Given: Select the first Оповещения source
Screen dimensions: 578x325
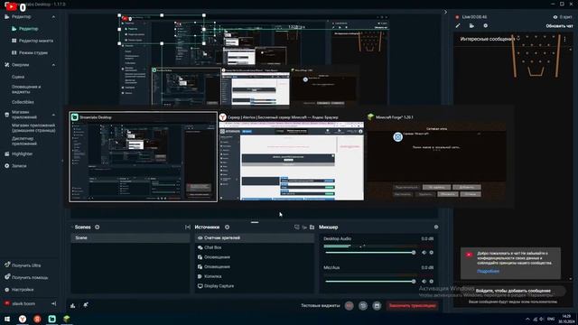Looking at the screenshot, I should click(x=255, y=257).
